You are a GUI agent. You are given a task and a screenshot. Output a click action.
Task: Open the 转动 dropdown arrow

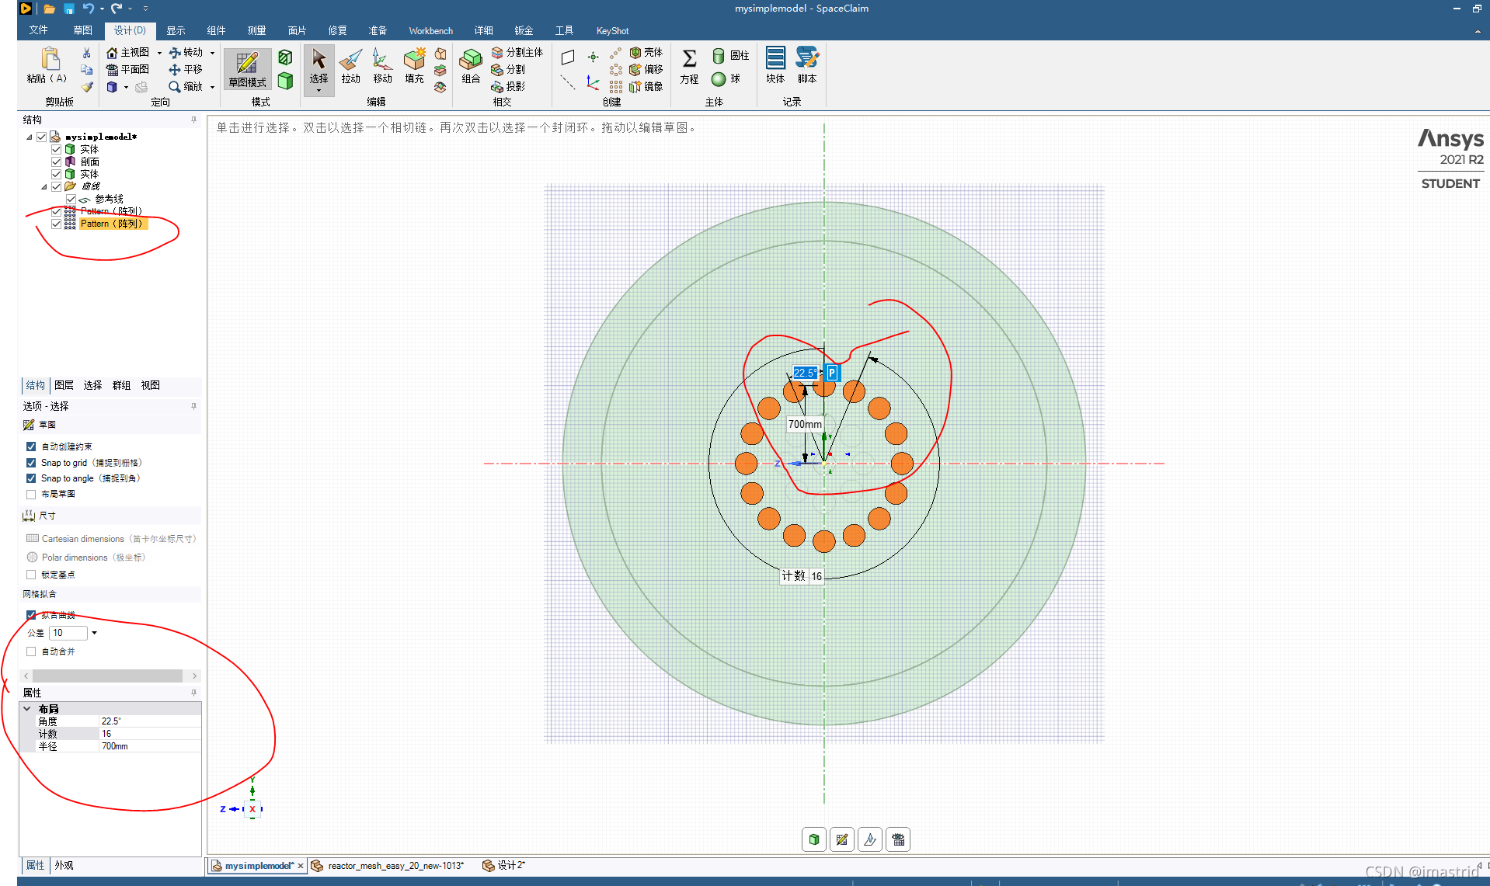click(x=212, y=53)
